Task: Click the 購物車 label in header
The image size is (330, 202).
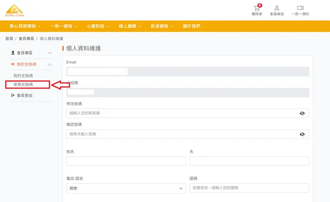Action: [x=257, y=14]
